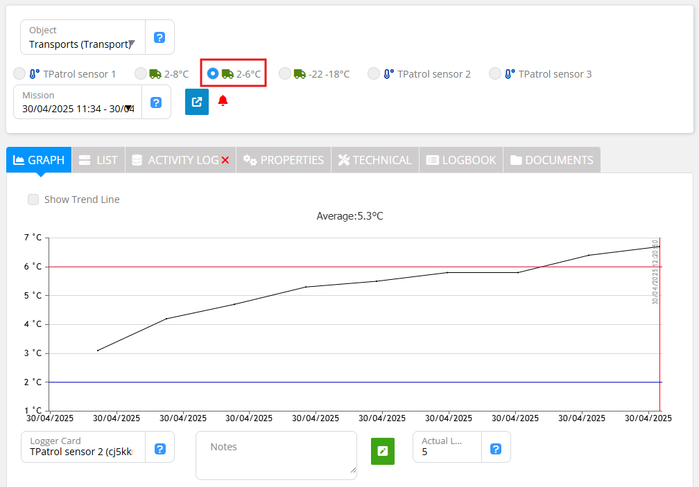Viewport: 699px width, 487px height.
Task: Select the -22 -18°C transport radio button
Action: [x=285, y=73]
